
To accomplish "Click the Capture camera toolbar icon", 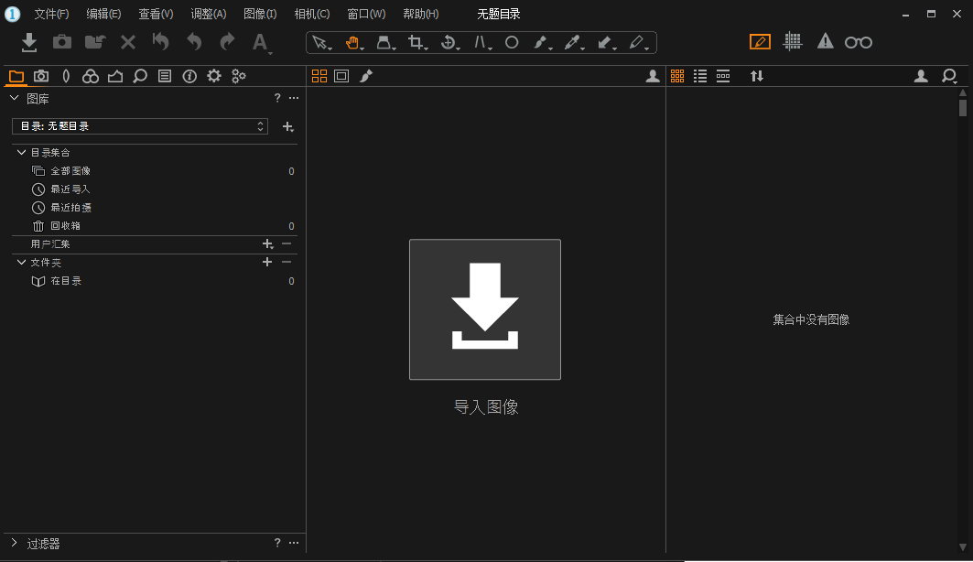I will point(62,42).
